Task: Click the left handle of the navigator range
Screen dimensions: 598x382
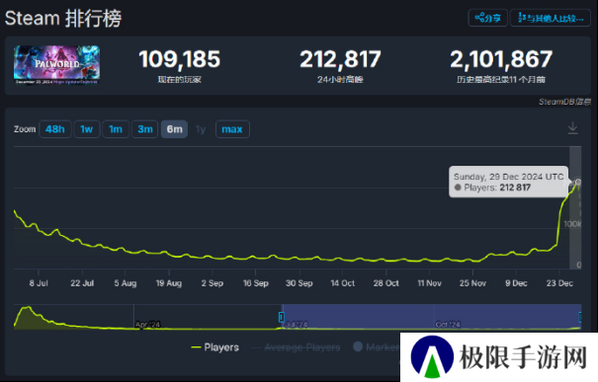Action: (x=282, y=317)
